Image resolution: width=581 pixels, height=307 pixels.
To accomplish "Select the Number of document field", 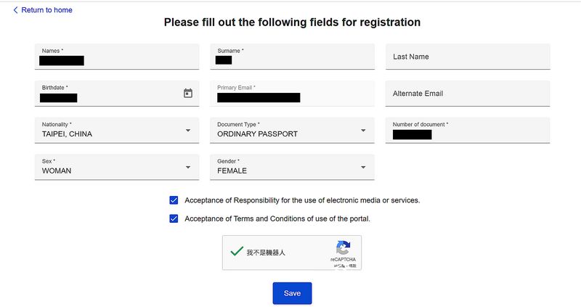I will pyautogui.click(x=468, y=131).
